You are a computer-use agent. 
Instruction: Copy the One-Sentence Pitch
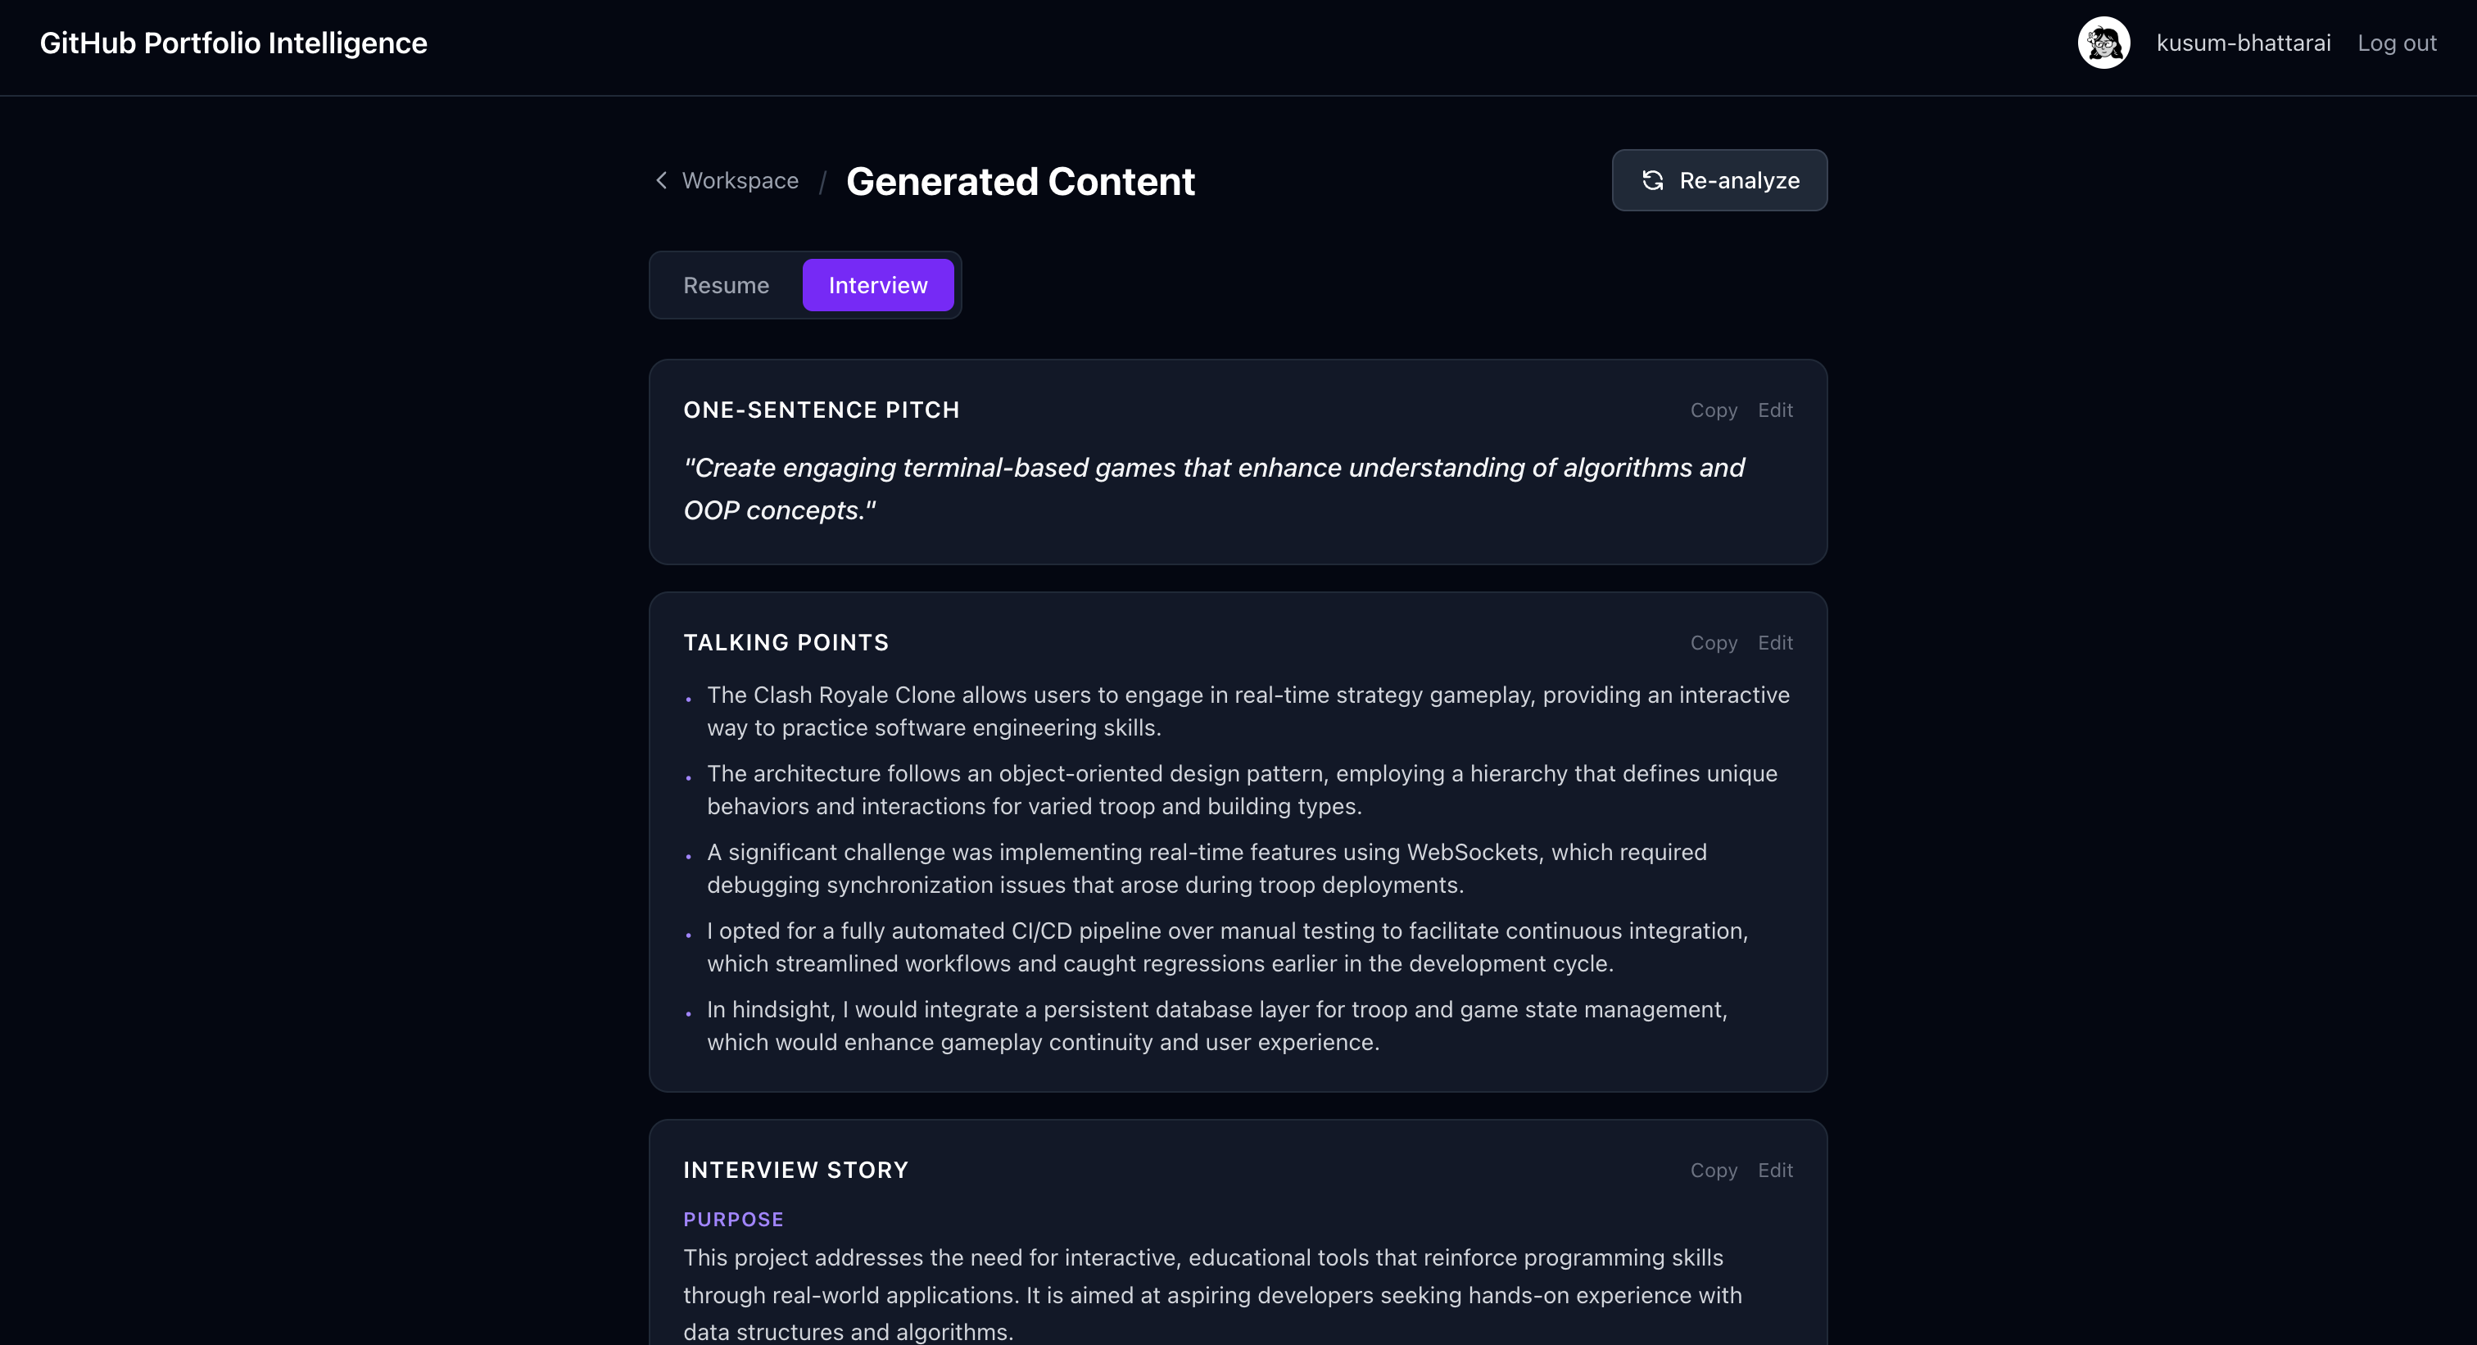coord(1714,410)
